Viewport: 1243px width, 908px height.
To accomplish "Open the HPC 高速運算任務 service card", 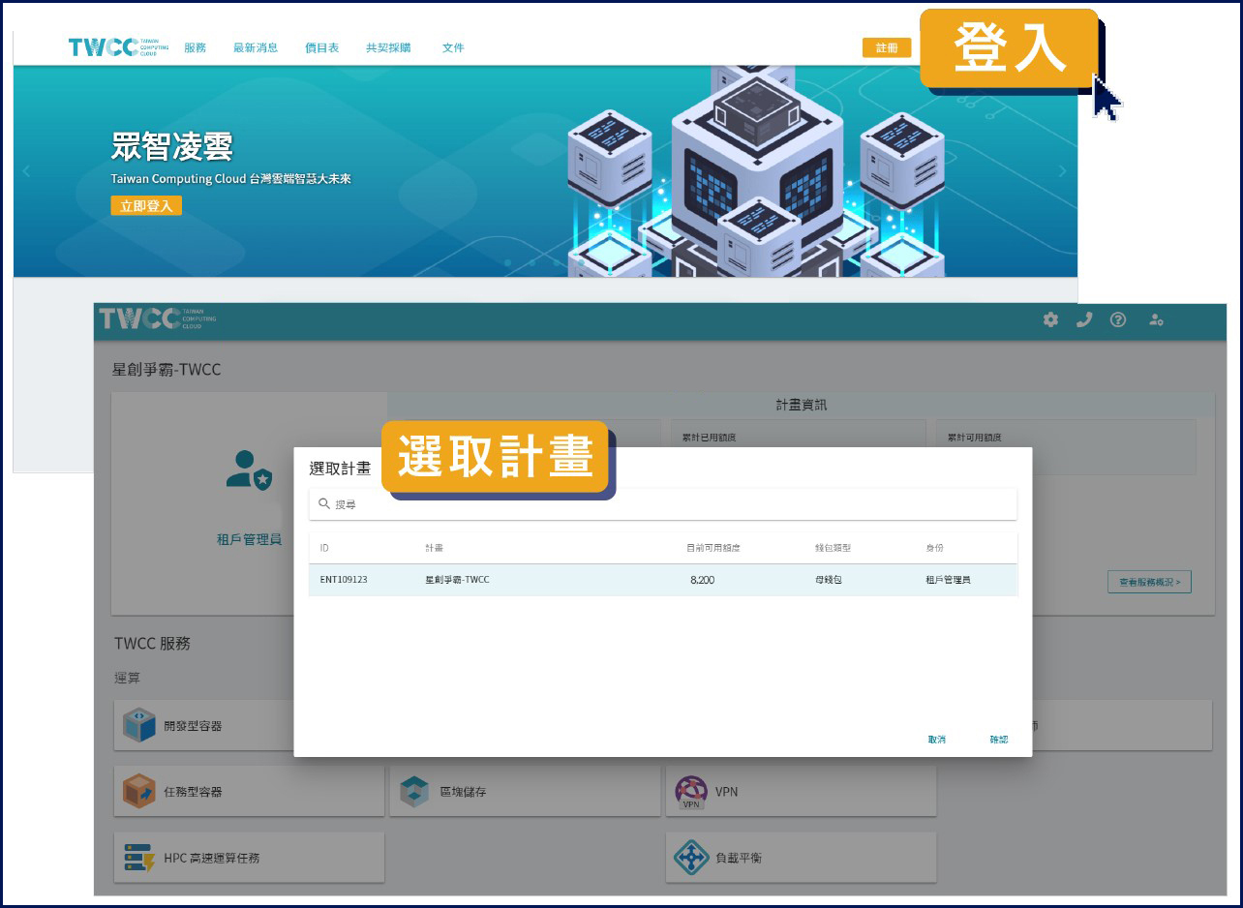I will tap(250, 858).
